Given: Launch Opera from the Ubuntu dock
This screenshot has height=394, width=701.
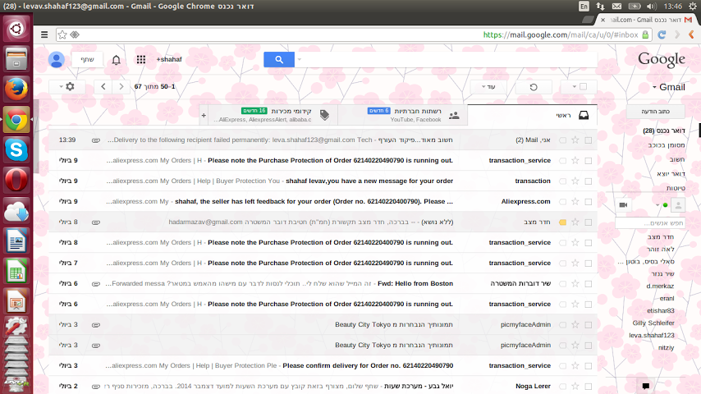Looking at the screenshot, I should pos(16,181).
